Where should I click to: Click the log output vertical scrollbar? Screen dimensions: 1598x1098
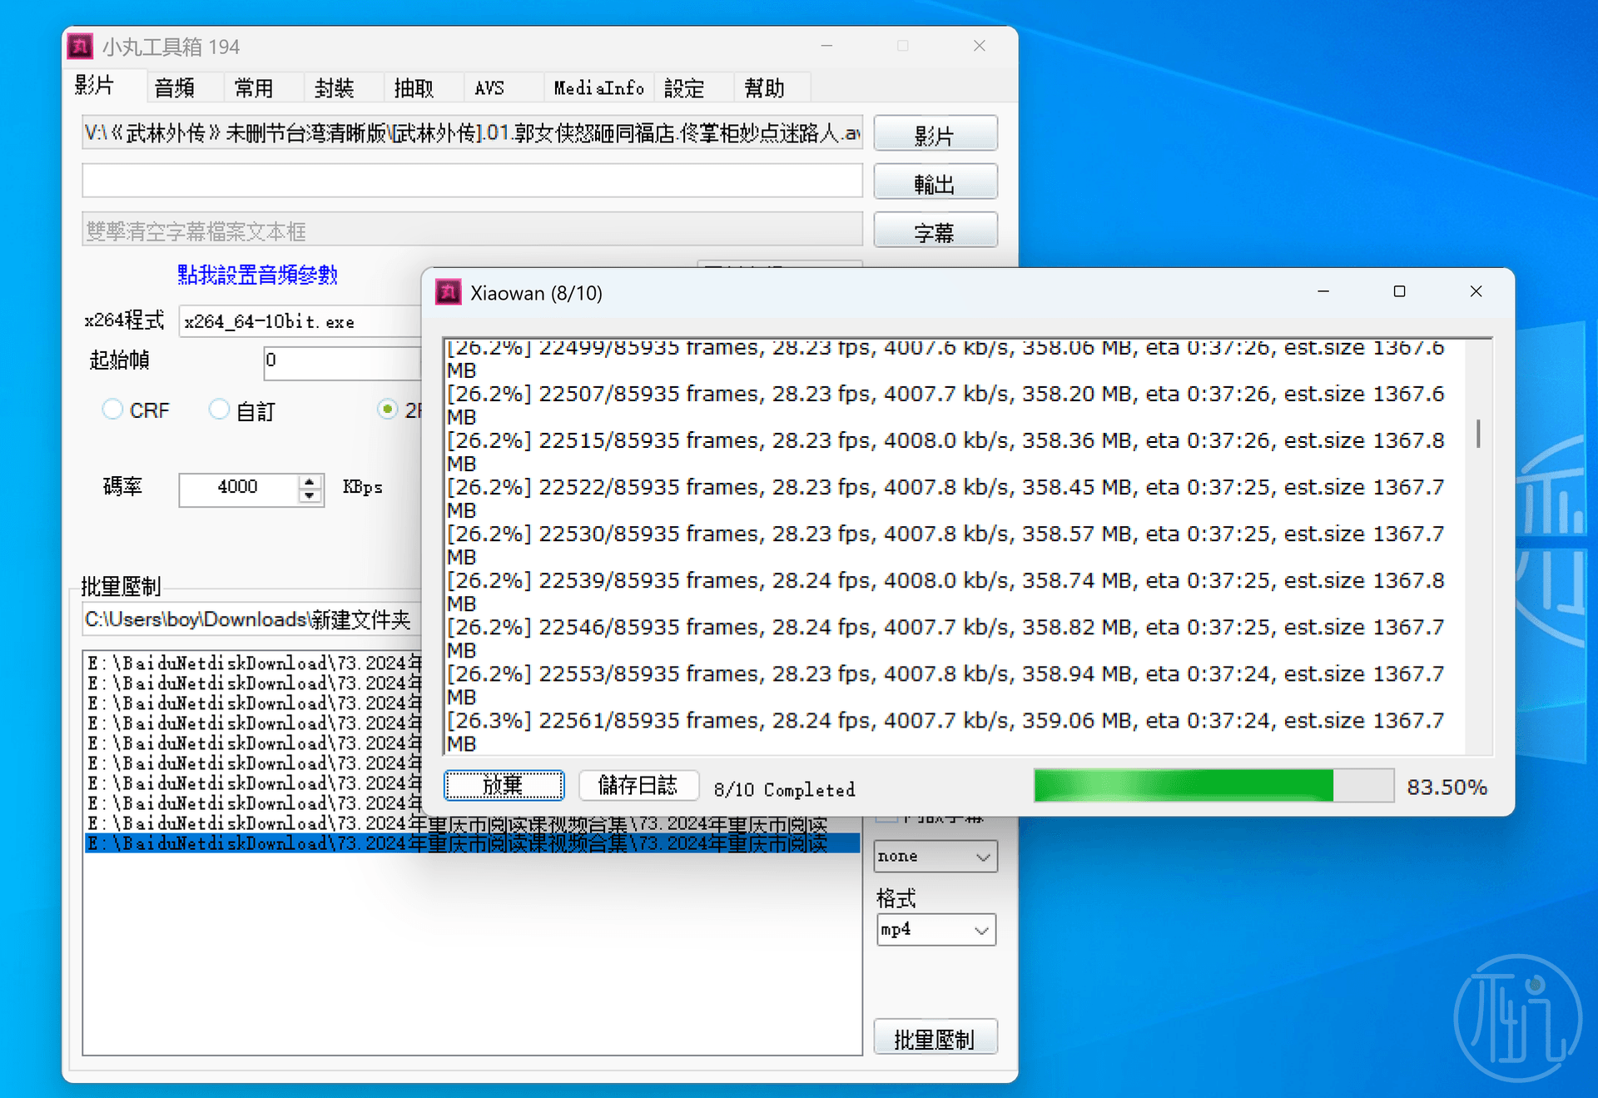(1478, 434)
